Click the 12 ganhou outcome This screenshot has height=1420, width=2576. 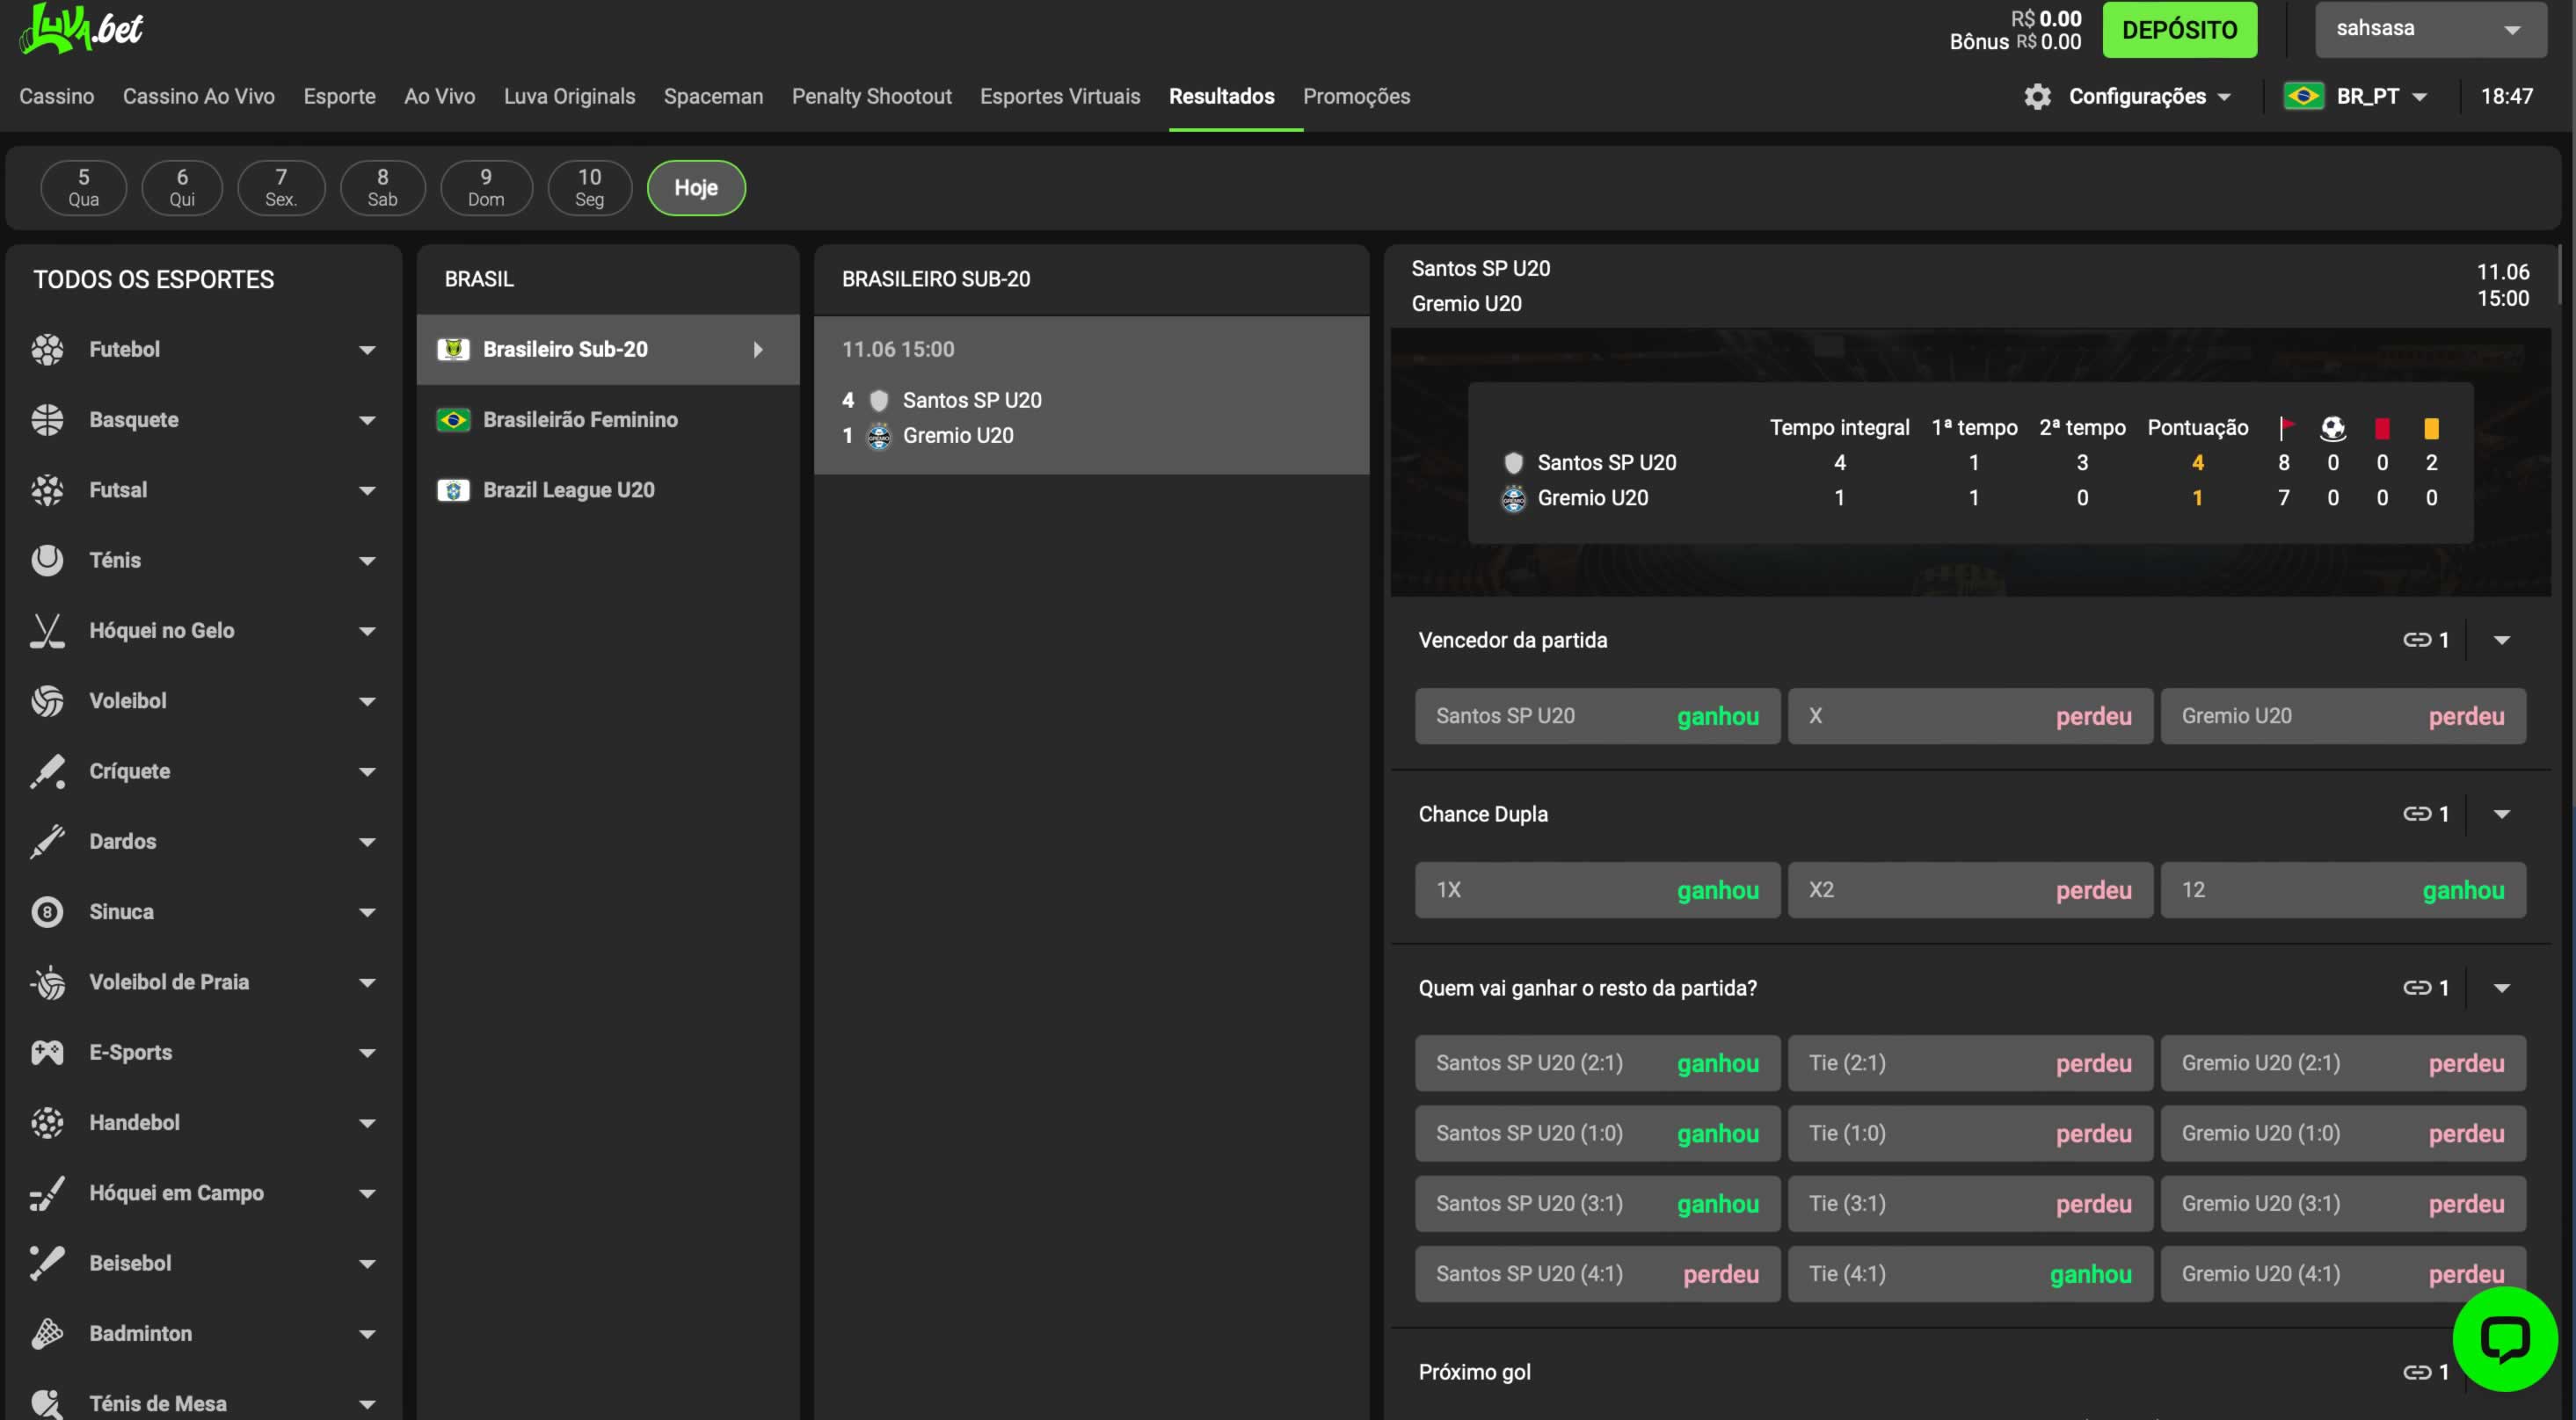pyautogui.click(x=2343, y=889)
